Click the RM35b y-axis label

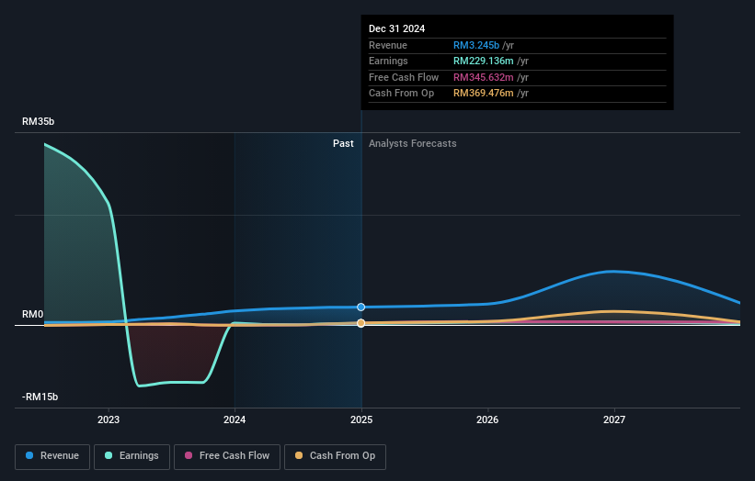tap(38, 121)
